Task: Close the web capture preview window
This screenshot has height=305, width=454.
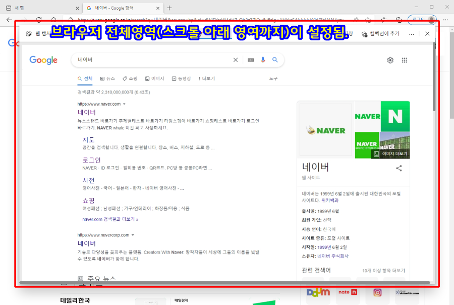Action: (427, 34)
